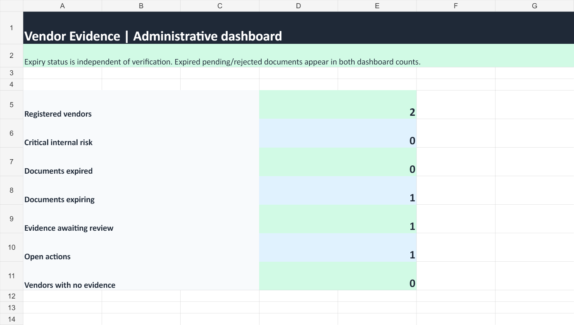Select column D header
The width and height of the screenshot is (574, 325).
click(298, 6)
